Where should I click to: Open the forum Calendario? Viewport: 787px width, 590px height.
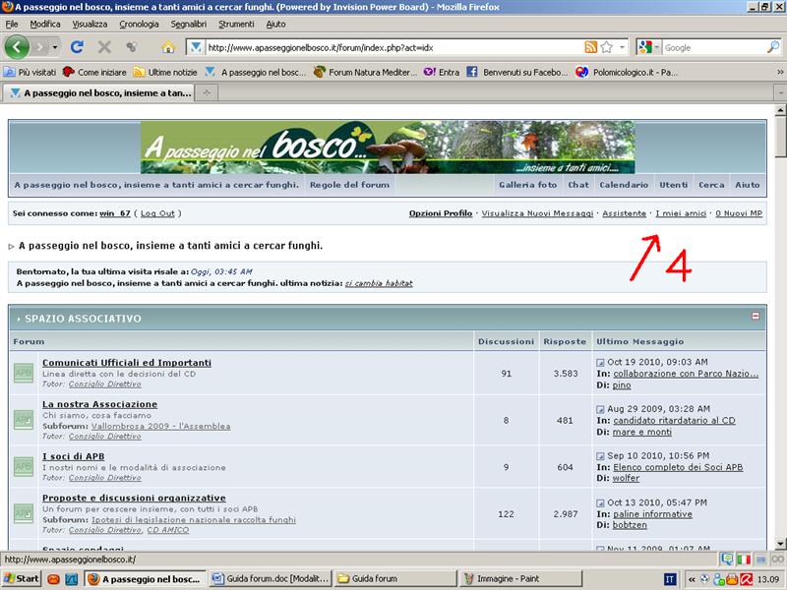(x=624, y=185)
